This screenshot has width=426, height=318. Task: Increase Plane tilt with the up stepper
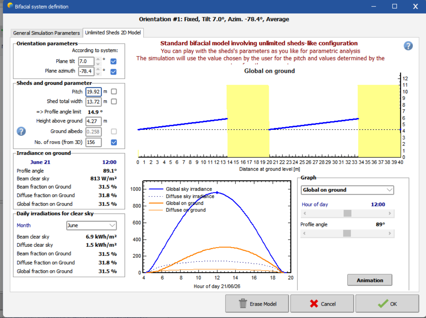[98, 59]
